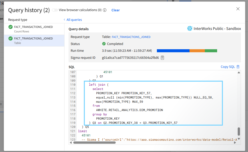
Task: Click the orange segment of run time bar
Action: [197, 51]
